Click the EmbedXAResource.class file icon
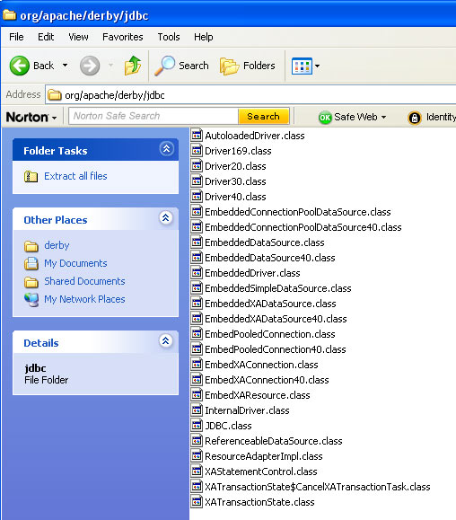The height and width of the screenshot is (520, 456). coord(197,394)
